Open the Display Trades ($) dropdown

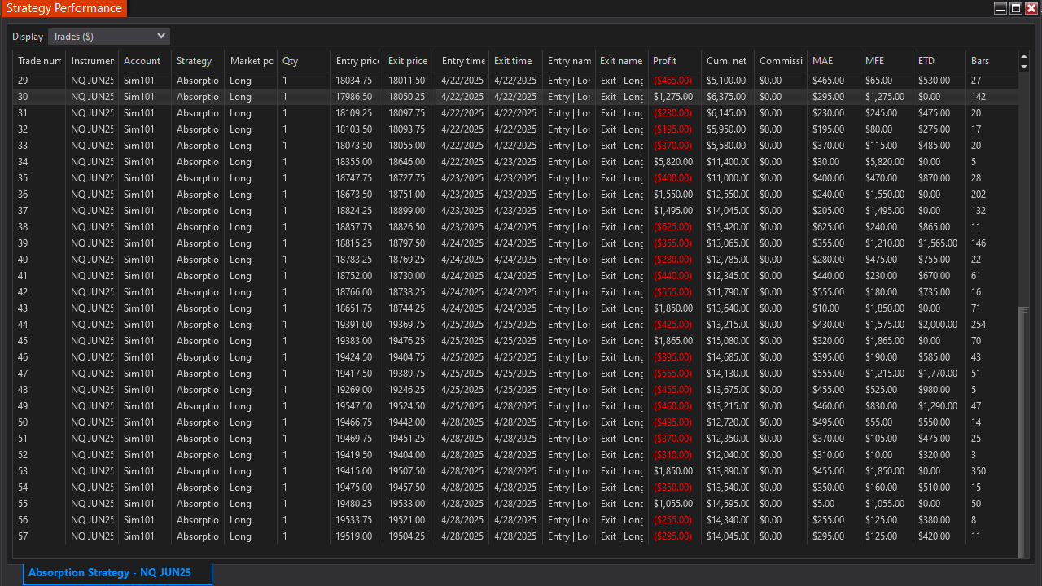109,37
